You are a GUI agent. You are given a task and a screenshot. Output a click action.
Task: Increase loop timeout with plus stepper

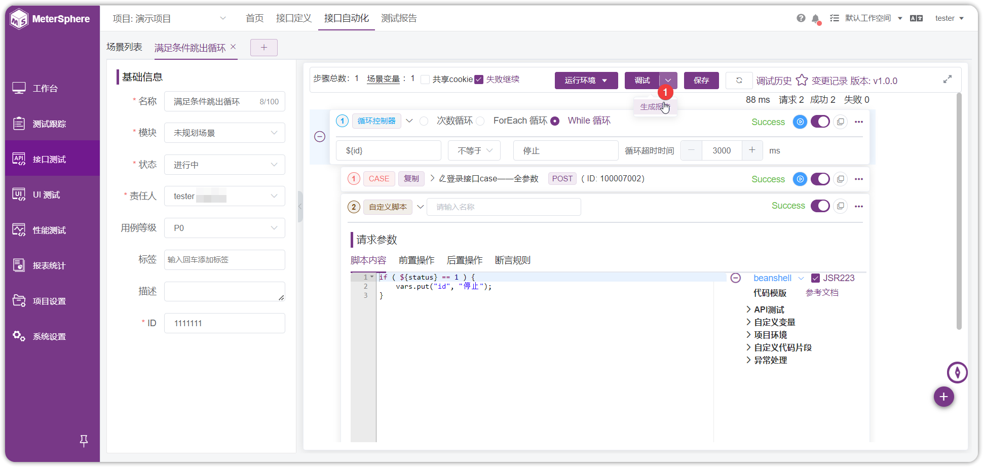[x=752, y=150]
